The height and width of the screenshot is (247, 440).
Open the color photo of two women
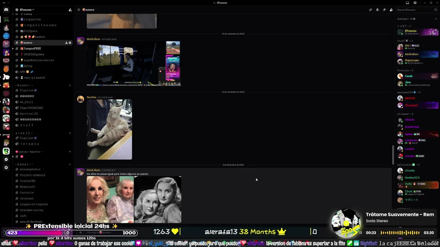click(x=110, y=200)
